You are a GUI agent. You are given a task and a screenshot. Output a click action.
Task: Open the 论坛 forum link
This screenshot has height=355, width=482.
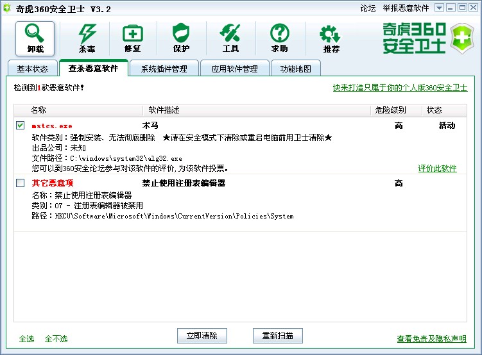(x=368, y=8)
